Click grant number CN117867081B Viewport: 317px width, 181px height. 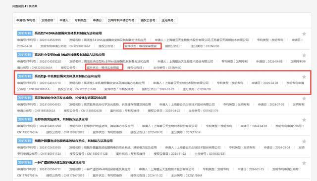pyautogui.click(x=74, y=176)
